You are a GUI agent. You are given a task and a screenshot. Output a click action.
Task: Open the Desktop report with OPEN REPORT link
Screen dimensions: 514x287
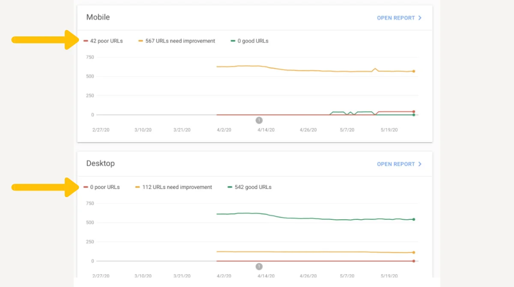(396, 164)
